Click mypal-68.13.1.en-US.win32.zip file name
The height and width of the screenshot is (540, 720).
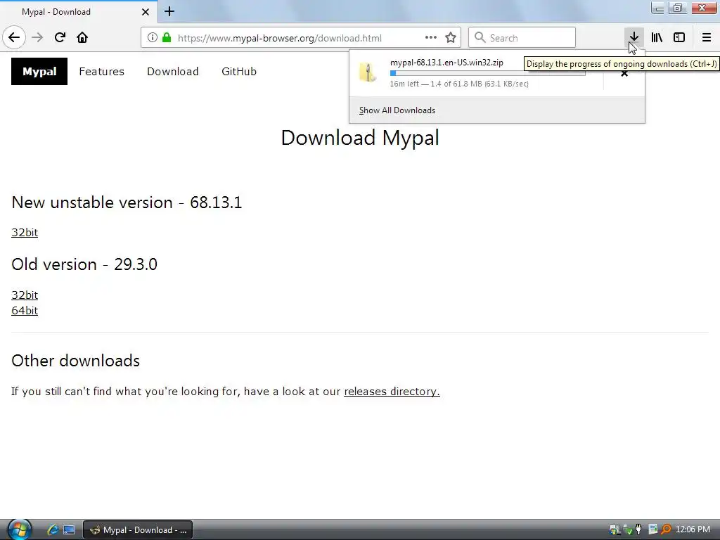coord(446,63)
